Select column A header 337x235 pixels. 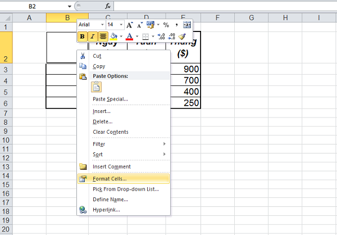pyautogui.click(x=29, y=17)
